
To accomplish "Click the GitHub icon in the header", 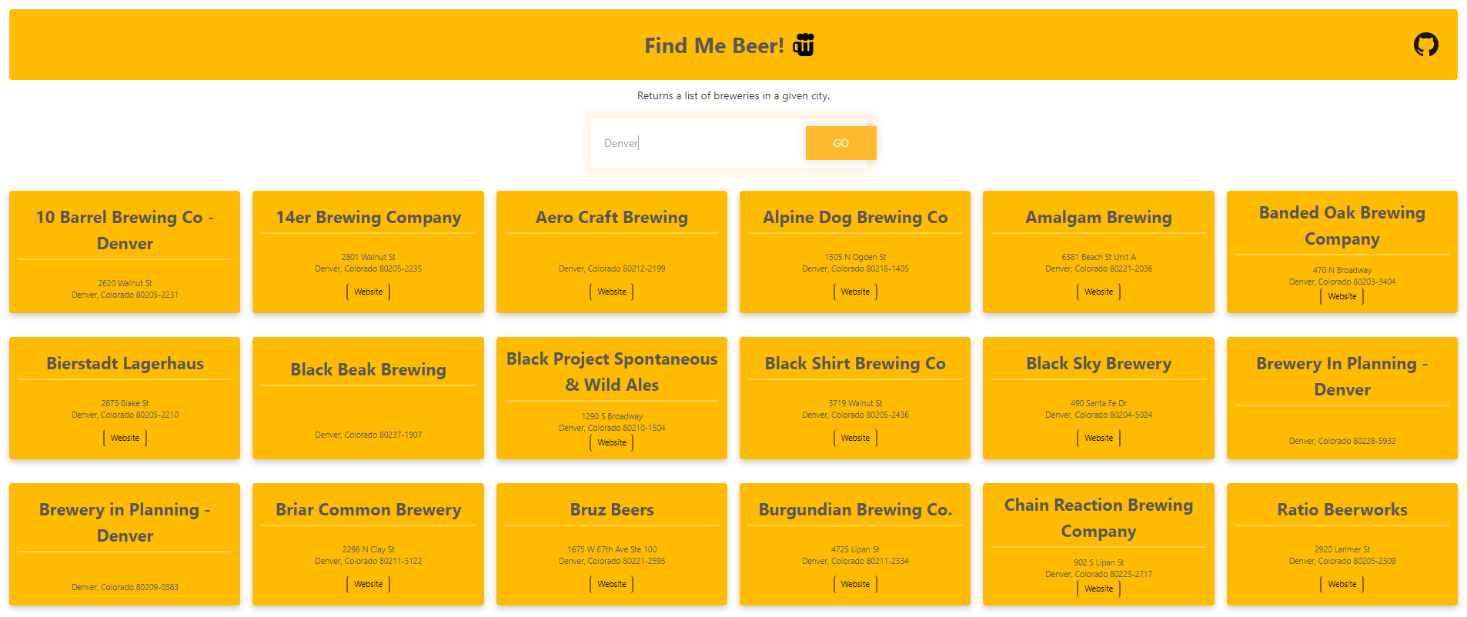I will coord(1428,45).
